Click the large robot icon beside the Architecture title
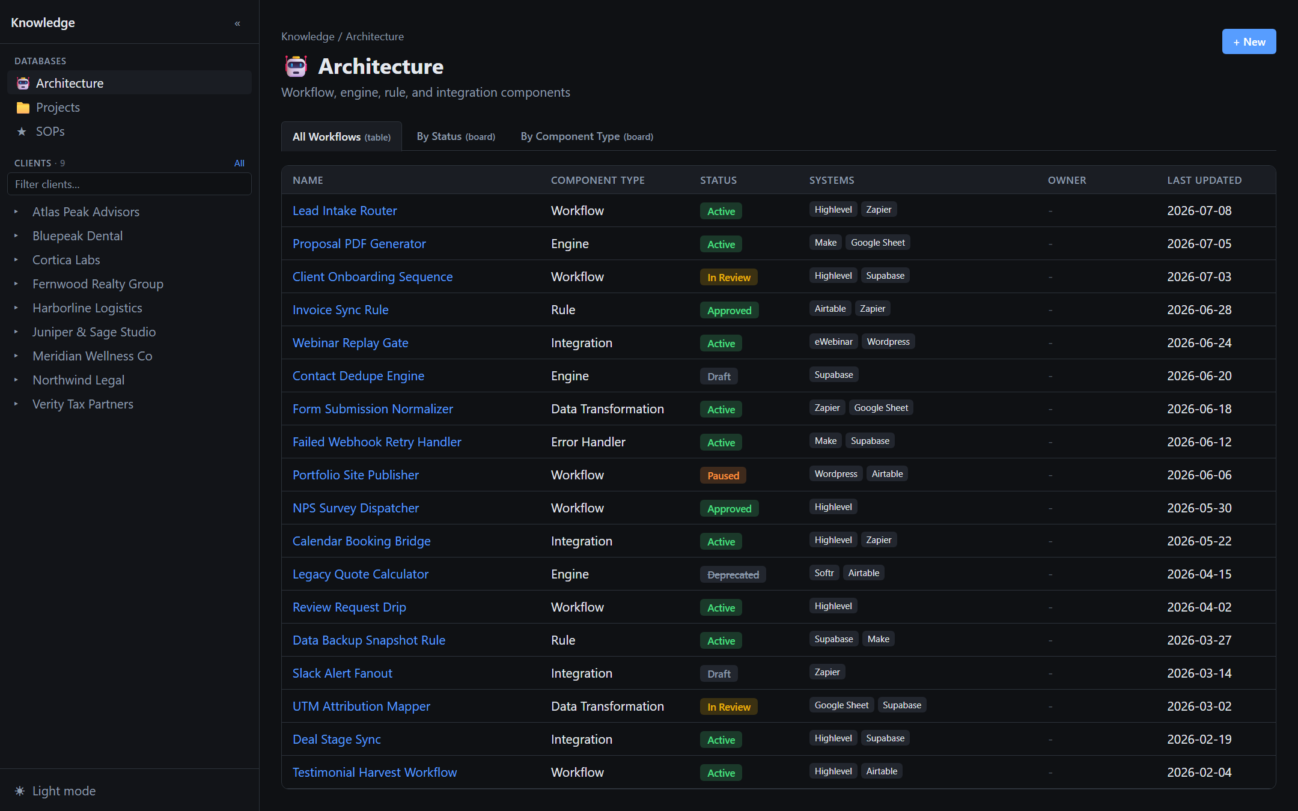Viewport: 1298px width, 811px height. pyautogui.click(x=296, y=66)
